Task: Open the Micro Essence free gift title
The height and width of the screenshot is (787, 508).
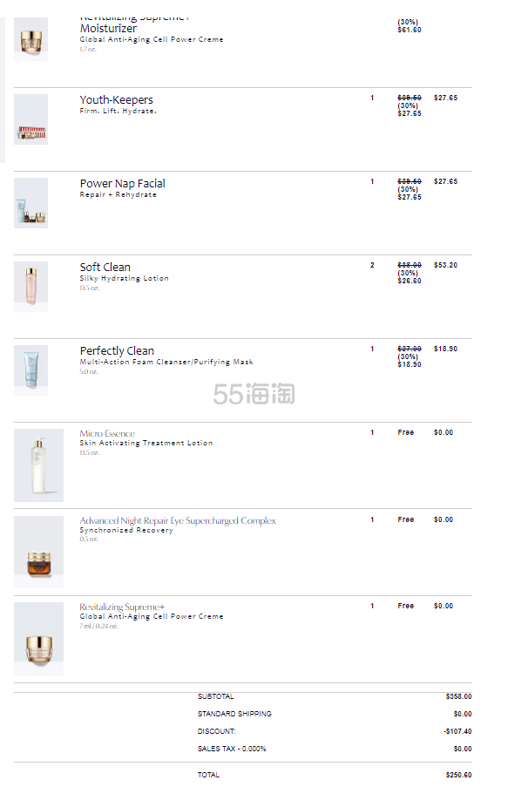Action: 107,433
